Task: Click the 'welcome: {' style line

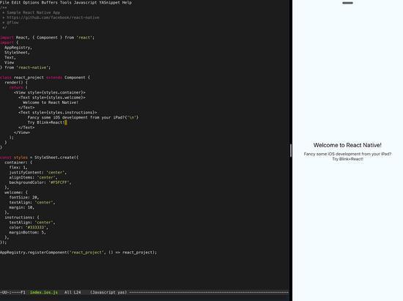Action: 16,193
